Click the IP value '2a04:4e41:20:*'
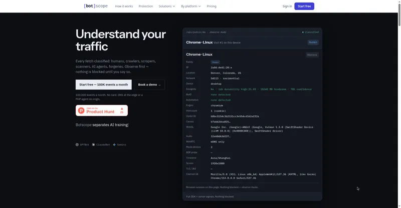 pyautogui.click(x=221, y=67)
